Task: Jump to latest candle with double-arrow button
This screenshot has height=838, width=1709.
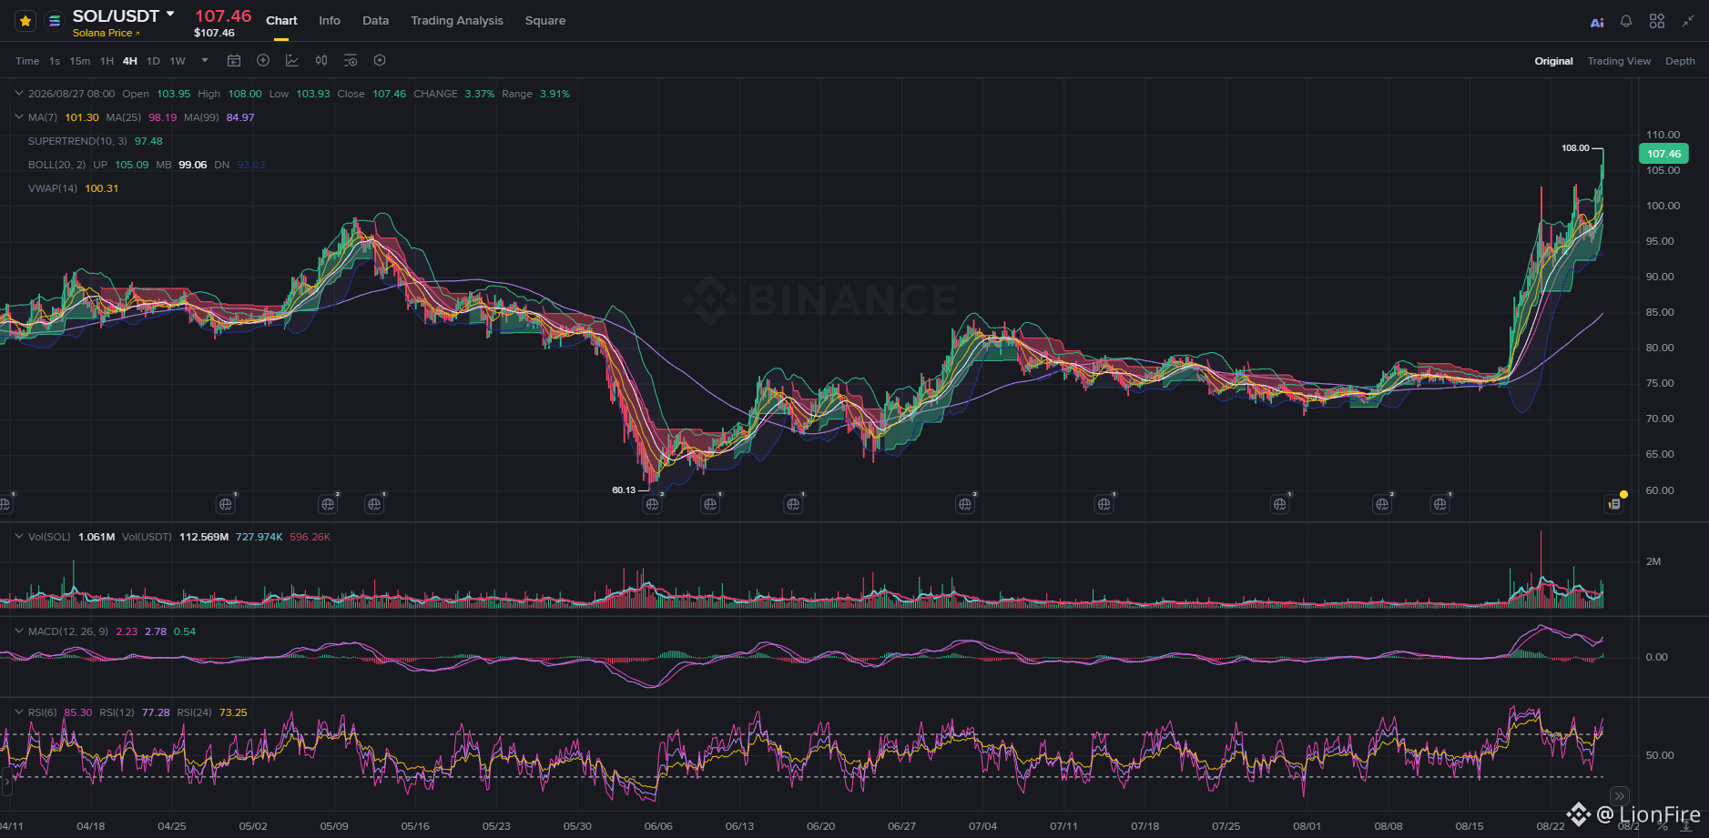Action: coord(1619,795)
